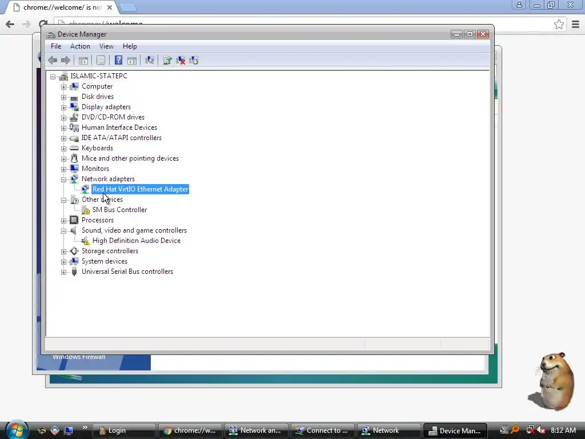This screenshot has height=439, width=585.
Task: Scan for hardware changes toolbar icon
Action: click(150, 60)
